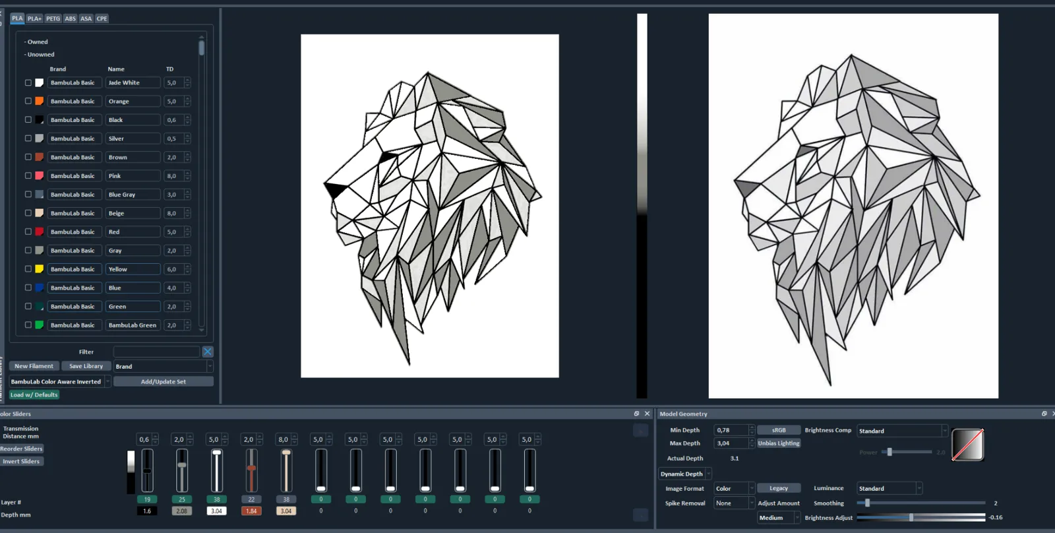This screenshot has width=1055, height=533.
Task: Click the Orange filament color swatch
Action: tap(40, 101)
